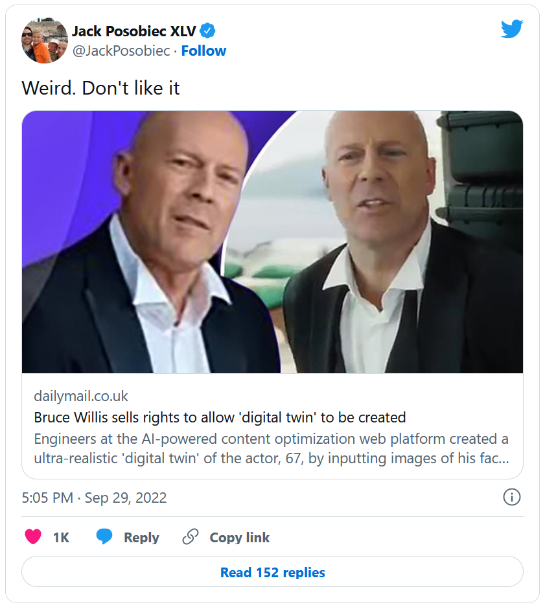This screenshot has width=545, height=609.
Task: Click the tweet text 'Weird. Don't like it'
Action: tap(100, 88)
